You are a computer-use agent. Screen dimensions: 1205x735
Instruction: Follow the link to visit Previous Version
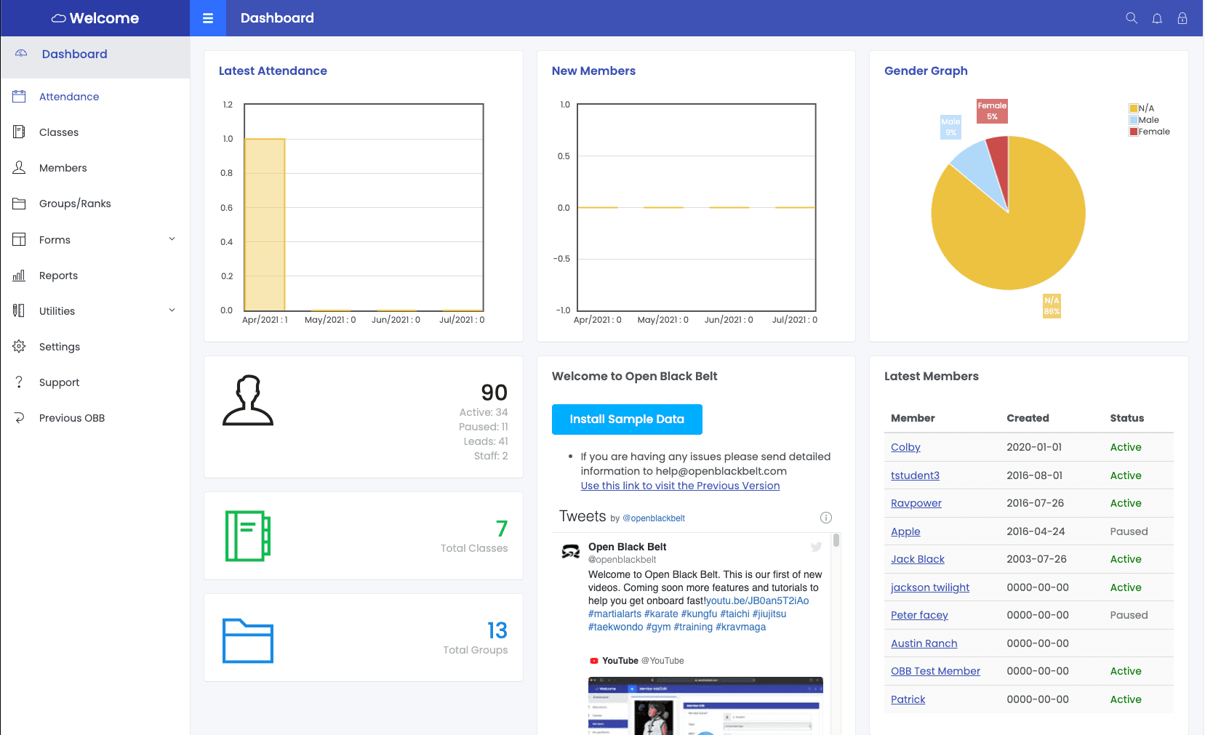click(x=680, y=486)
